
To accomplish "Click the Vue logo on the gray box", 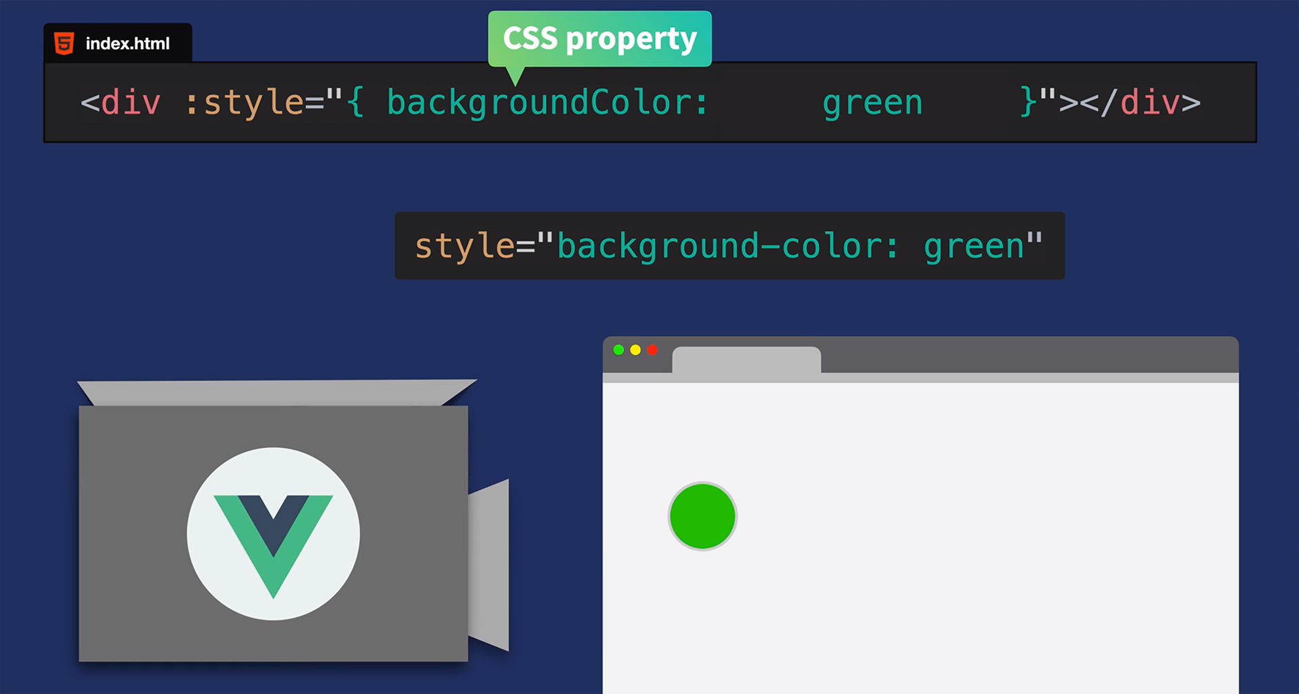I will point(273,534).
